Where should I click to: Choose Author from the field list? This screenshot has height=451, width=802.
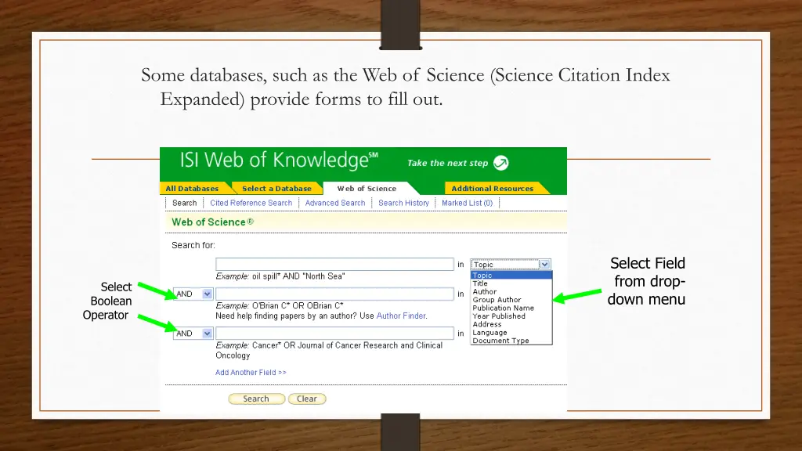tap(511, 291)
